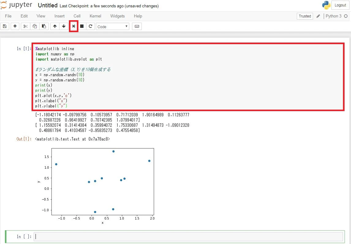
Task: Open the command palette keyboard icon
Action: tap(137, 26)
